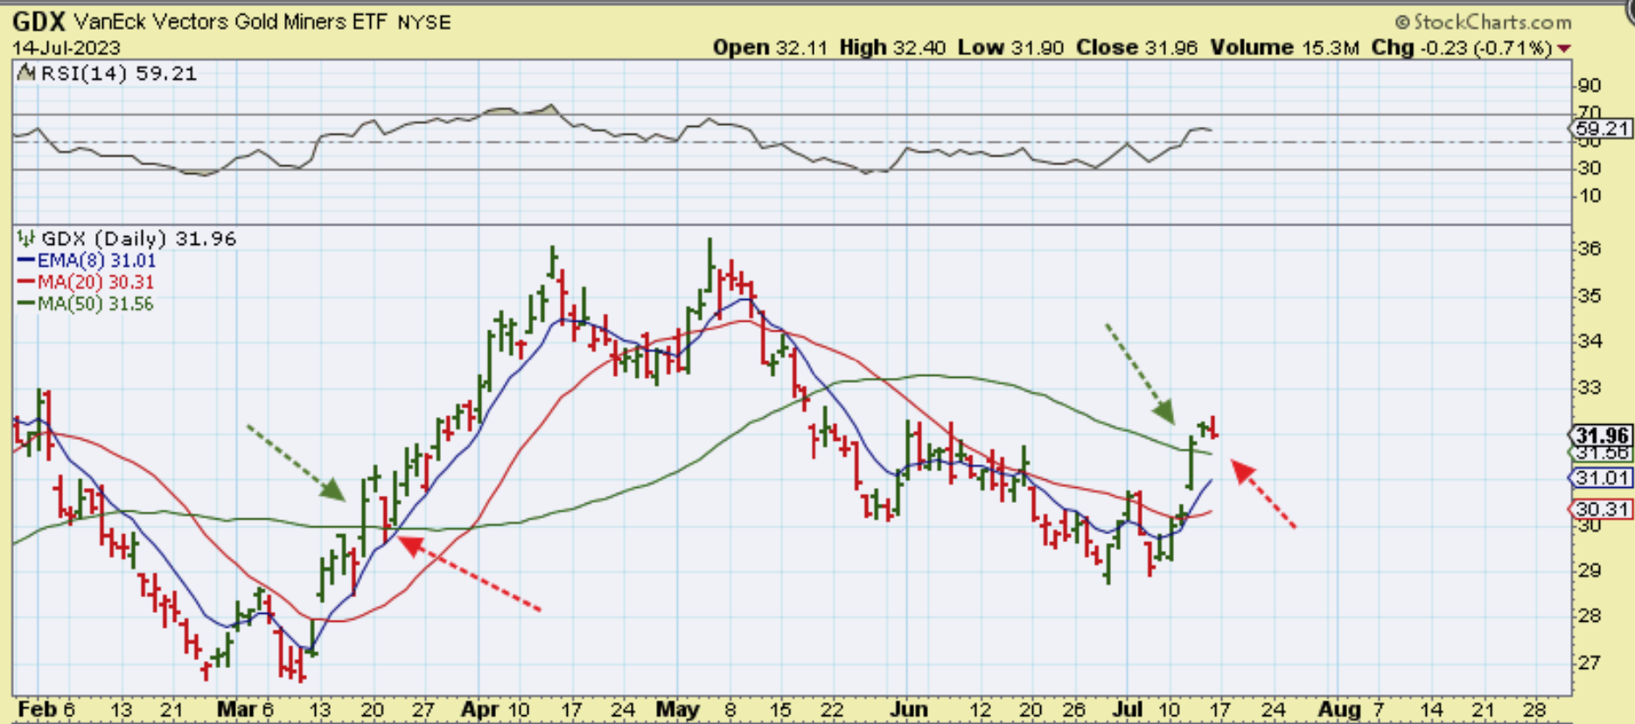
Task: Click the 28 price level on the axis
Action: pos(1589,616)
